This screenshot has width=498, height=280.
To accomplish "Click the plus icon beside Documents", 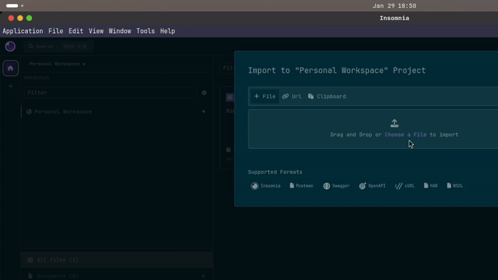I will pyautogui.click(x=204, y=276).
